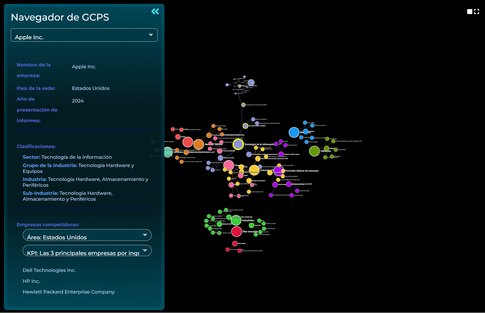Select competitor Hewlett Packard Enterprise Company
The image size is (485, 313).
[69, 292]
